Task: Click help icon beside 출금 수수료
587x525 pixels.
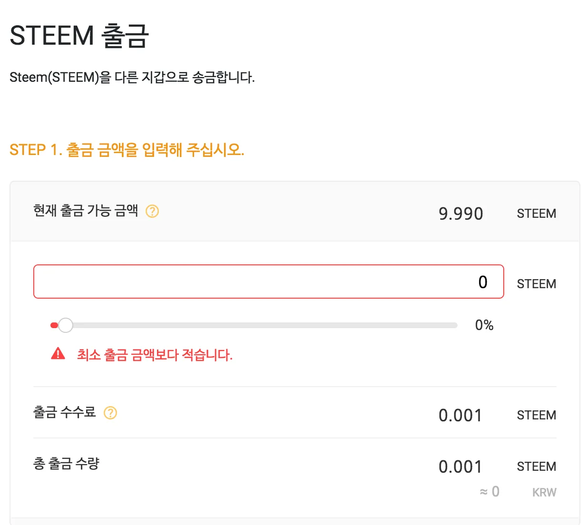Action: coord(110,413)
